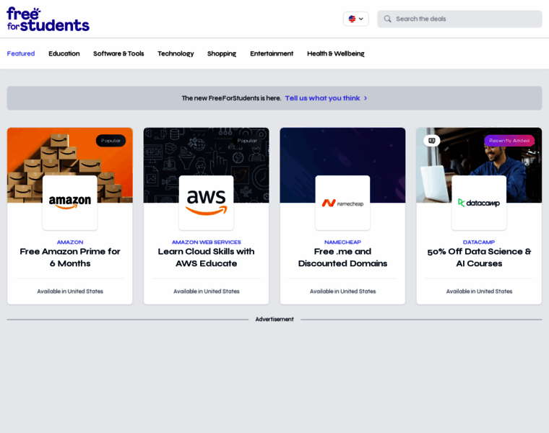Image resolution: width=549 pixels, height=433 pixels.
Task: Click the Popular badge on AWS card
Action: pyautogui.click(x=247, y=141)
